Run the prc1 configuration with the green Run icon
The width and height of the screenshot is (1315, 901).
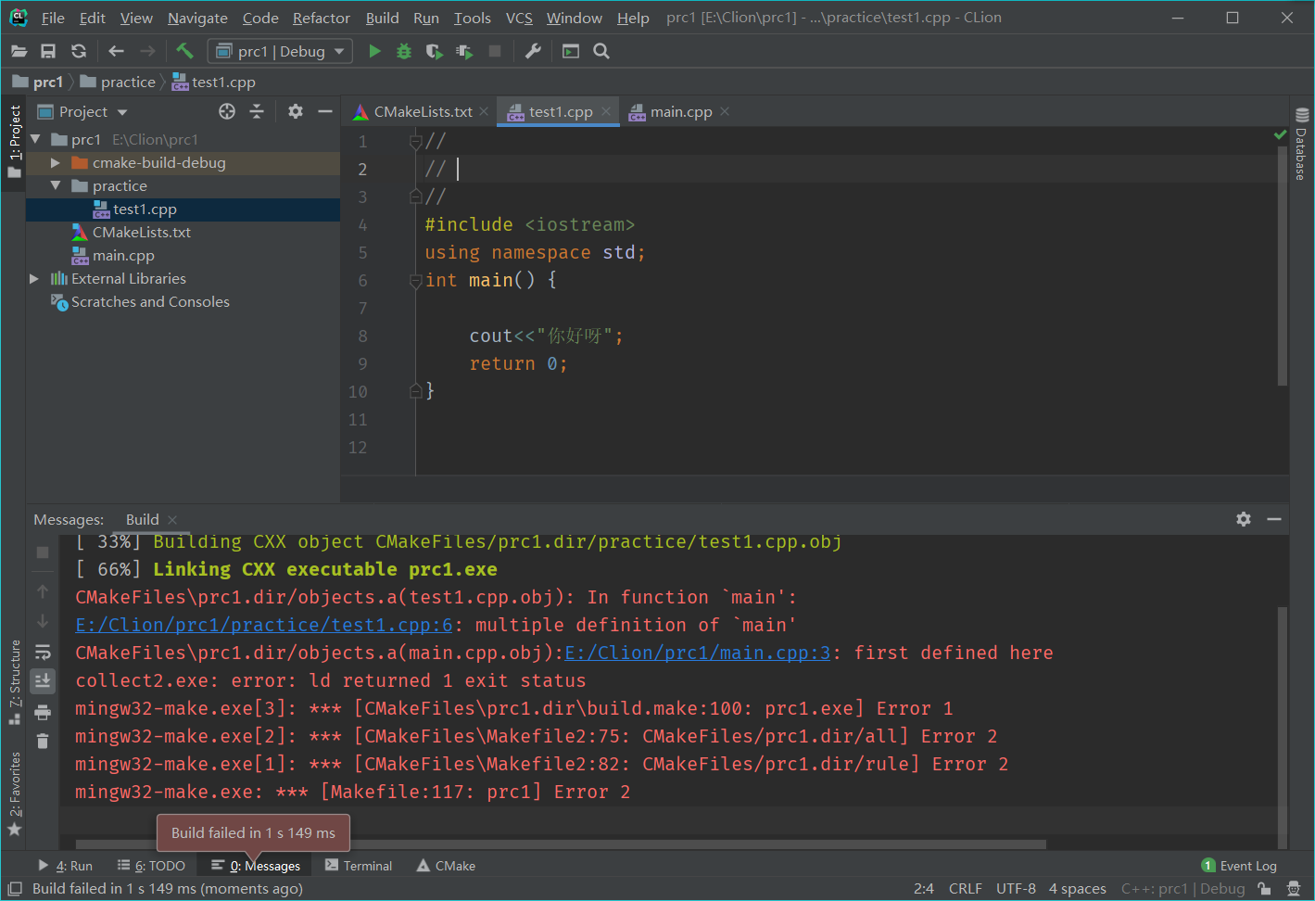coord(374,51)
